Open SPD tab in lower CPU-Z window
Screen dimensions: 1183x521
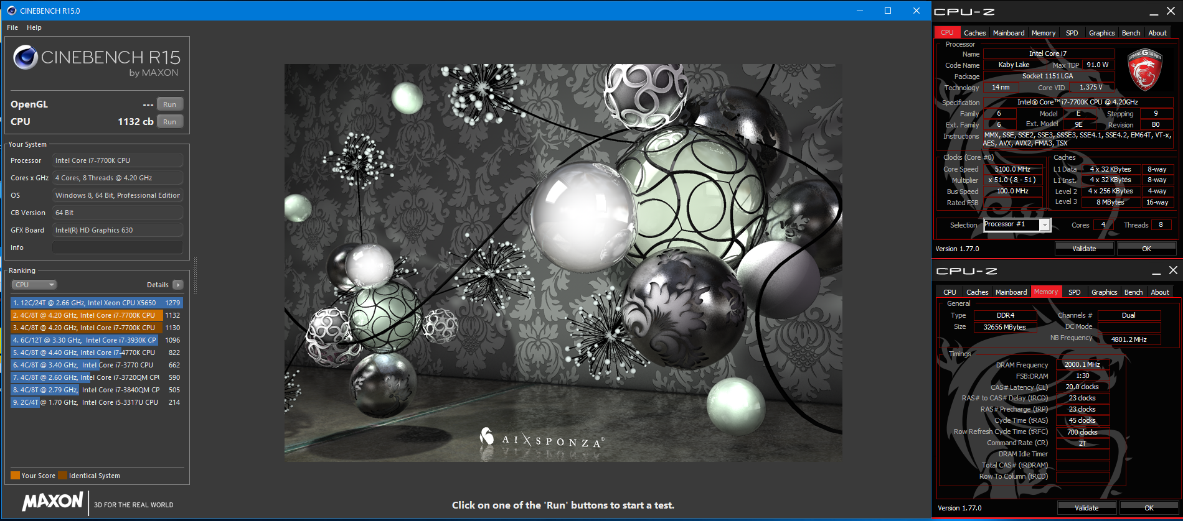[x=1075, y=292]
